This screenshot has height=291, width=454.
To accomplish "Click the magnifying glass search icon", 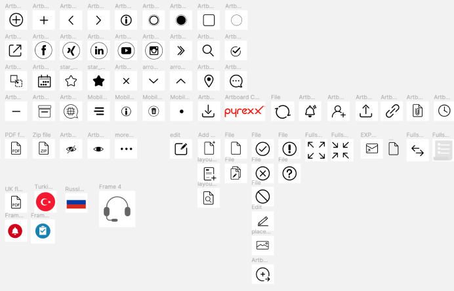I will click(x=208, y=50).
